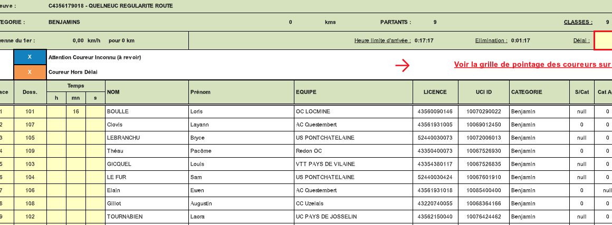This screenshot has height=225, width=612.
Task: Click the CLASSES underlined label
Action: pyautogui.click(x=578, y=23)
